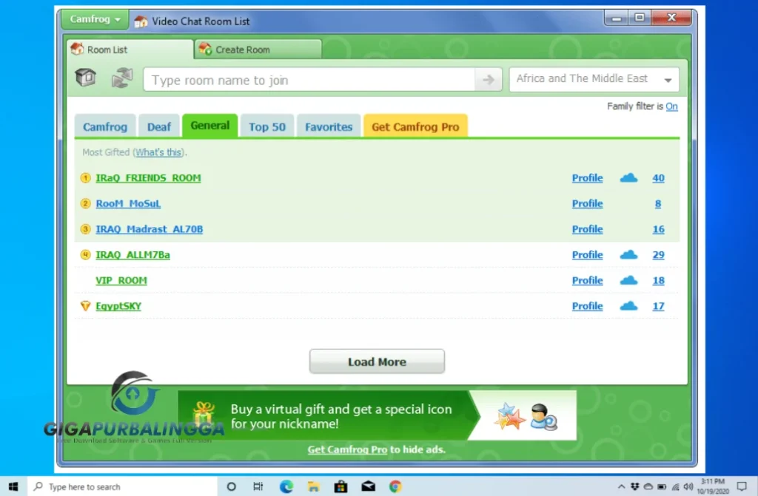
Task: Turn the Family filter off
Action: click(x=672, y=106)
